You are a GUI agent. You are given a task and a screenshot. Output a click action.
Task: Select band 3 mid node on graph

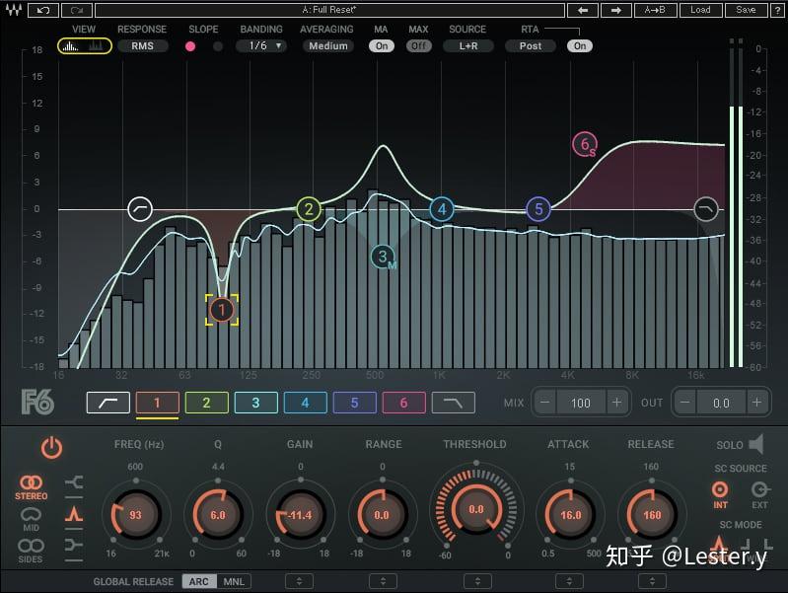coord(384,257)
